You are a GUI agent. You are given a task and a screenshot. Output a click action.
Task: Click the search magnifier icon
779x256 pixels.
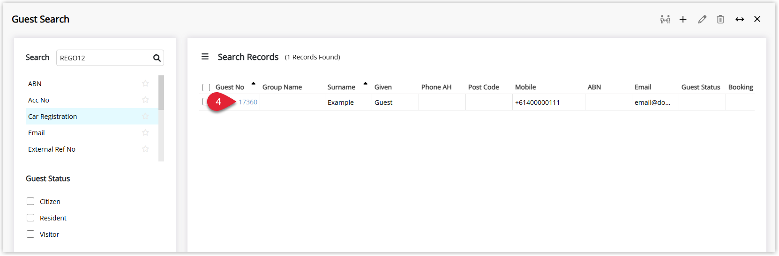pyautogui.click(x=157, y=58)
